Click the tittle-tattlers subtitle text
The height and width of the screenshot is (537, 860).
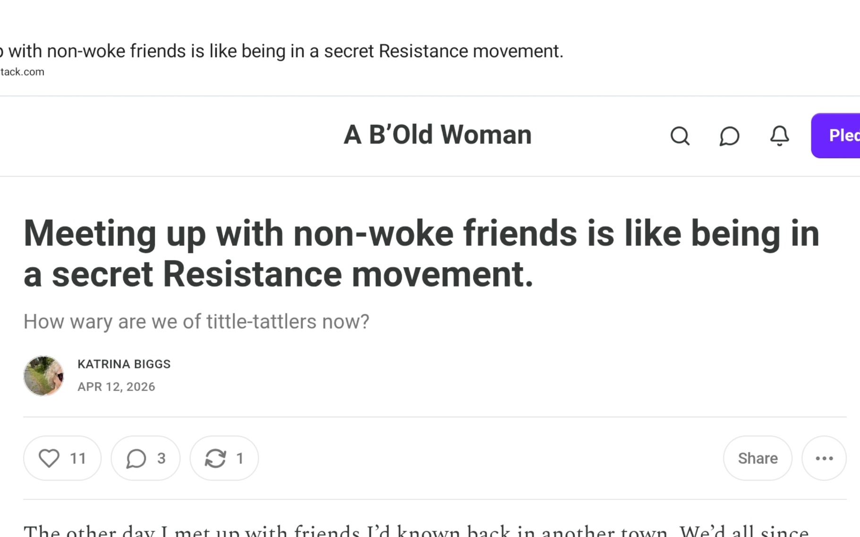click(x=196, y=321)
